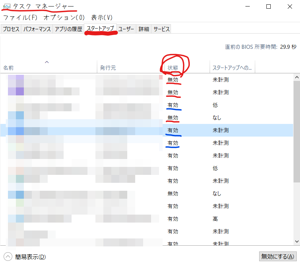The height and width of the screenshot is (267, 300).
Task: Click the scrollbar up arrow
Action: 297,77
